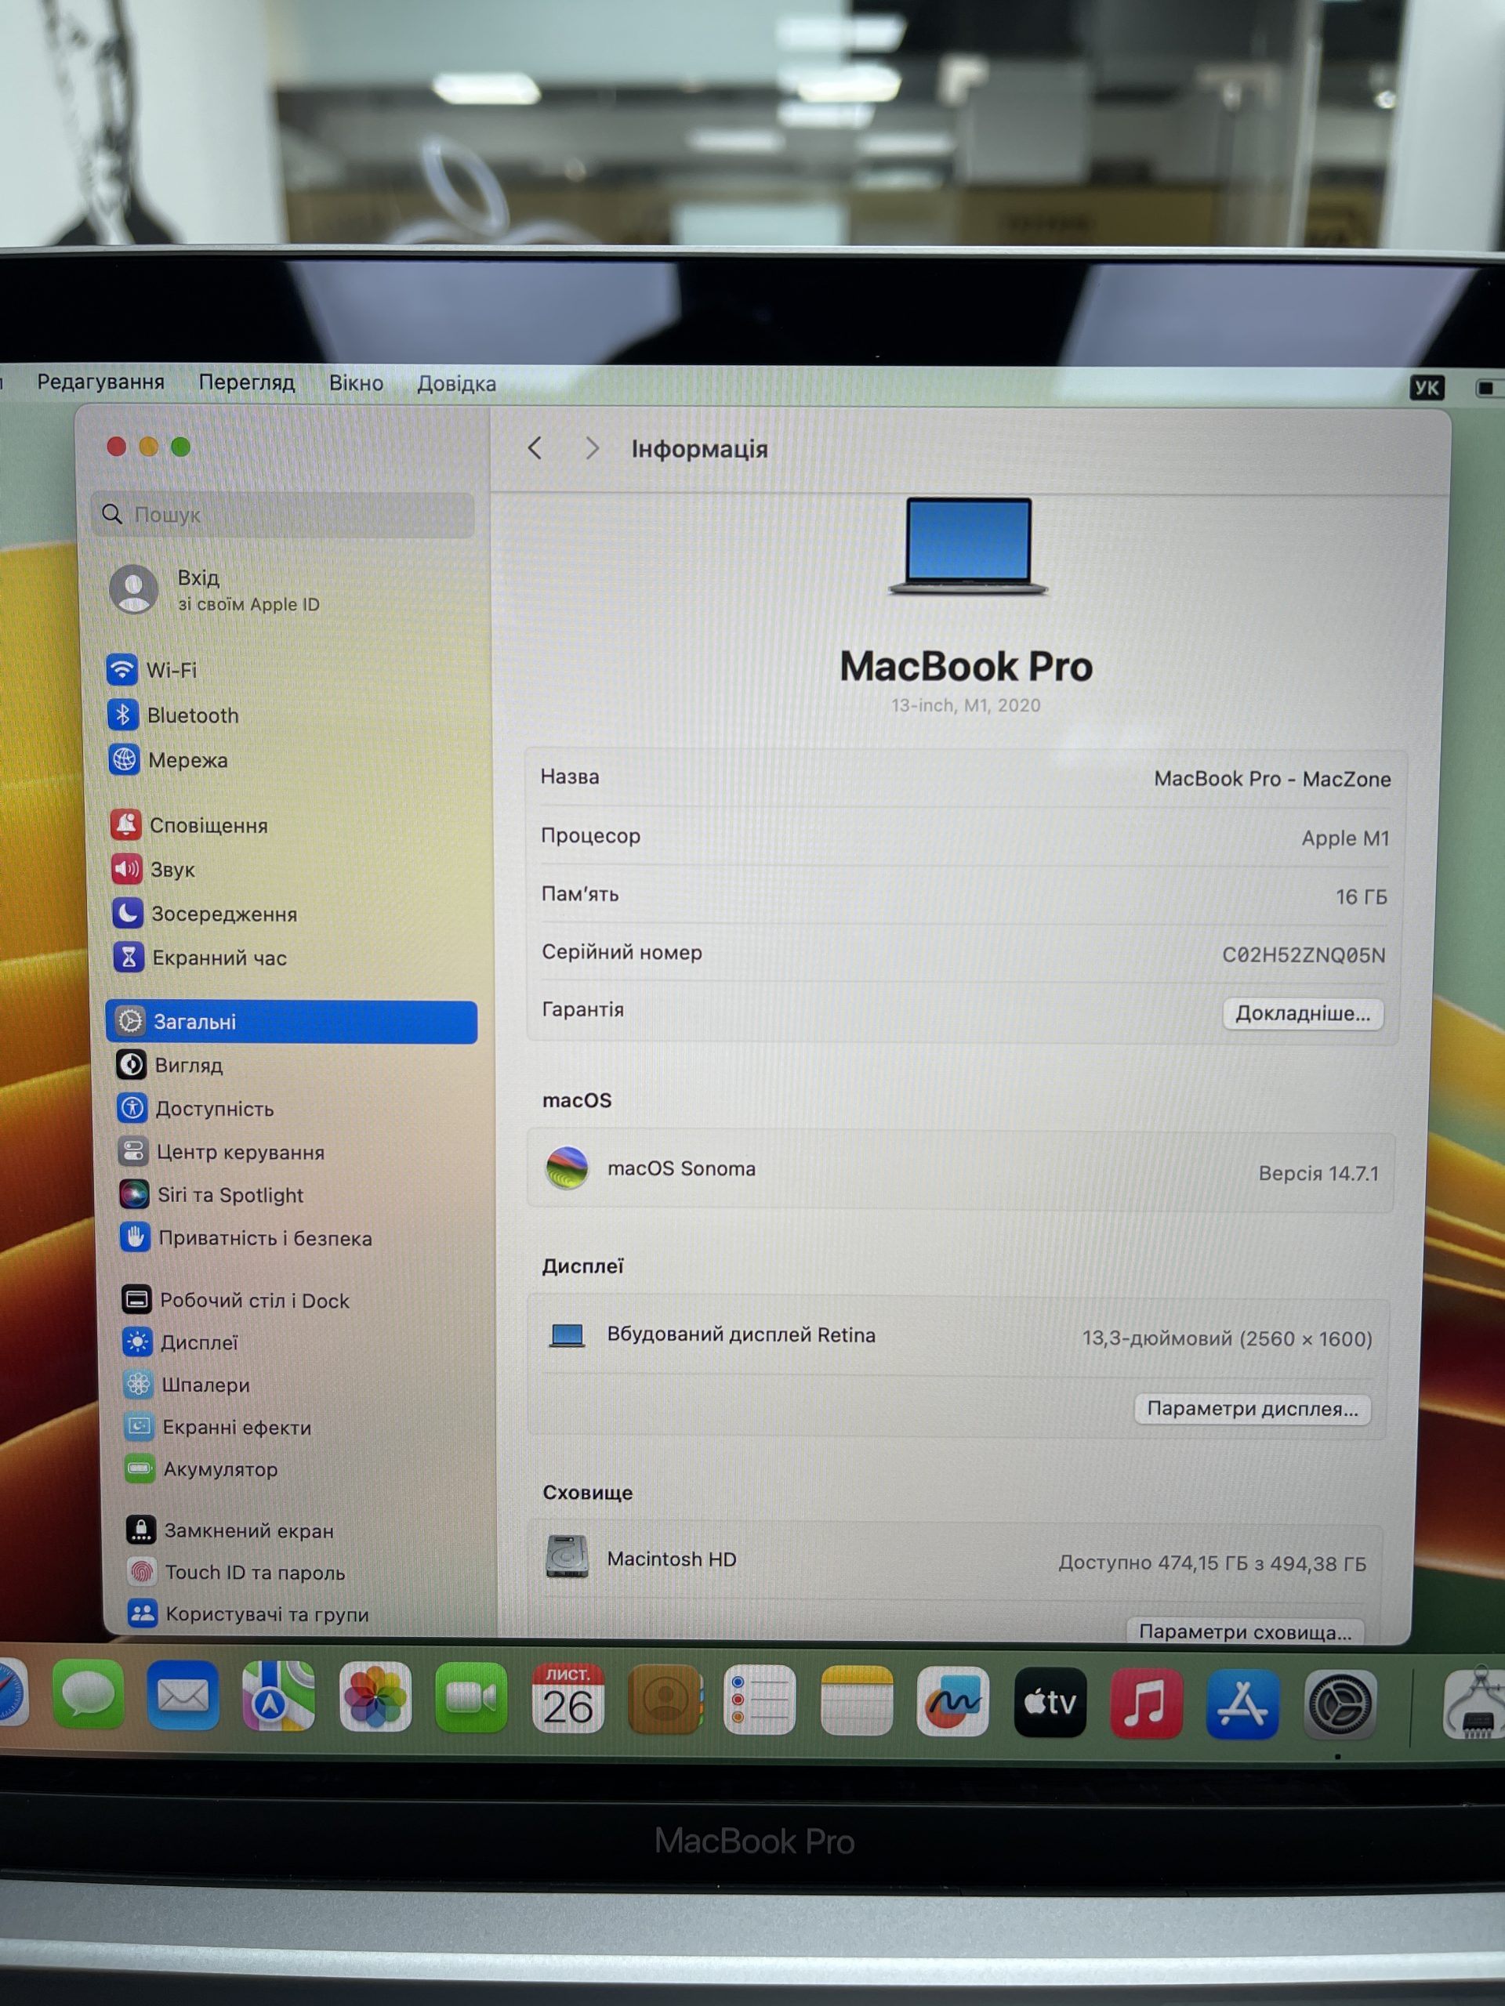Select Загальні in sidebar
The width and height of the screenshot is (1505, 2006).
(x=292, y=1022)
